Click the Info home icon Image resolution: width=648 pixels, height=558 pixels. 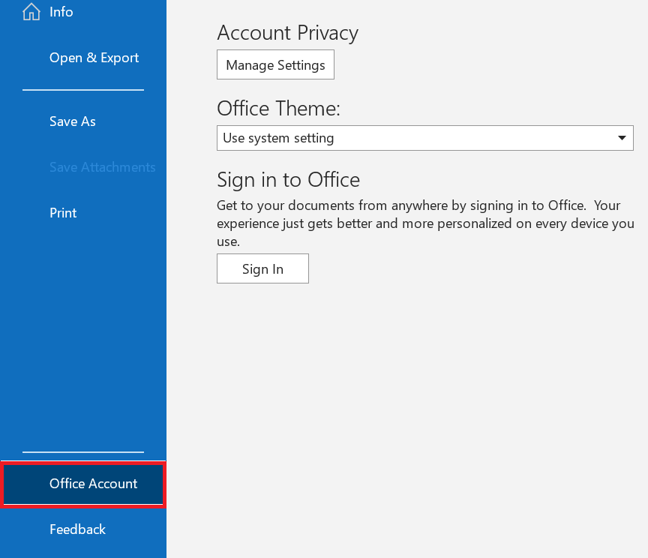click(x=31, y=11)
